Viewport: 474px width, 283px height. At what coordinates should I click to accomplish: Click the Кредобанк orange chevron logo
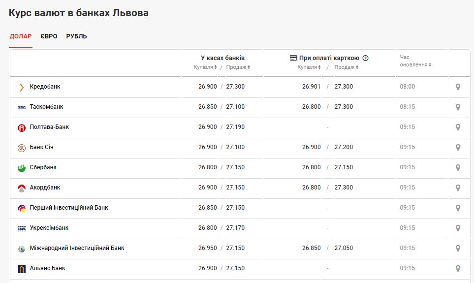[x=22, y=88]
